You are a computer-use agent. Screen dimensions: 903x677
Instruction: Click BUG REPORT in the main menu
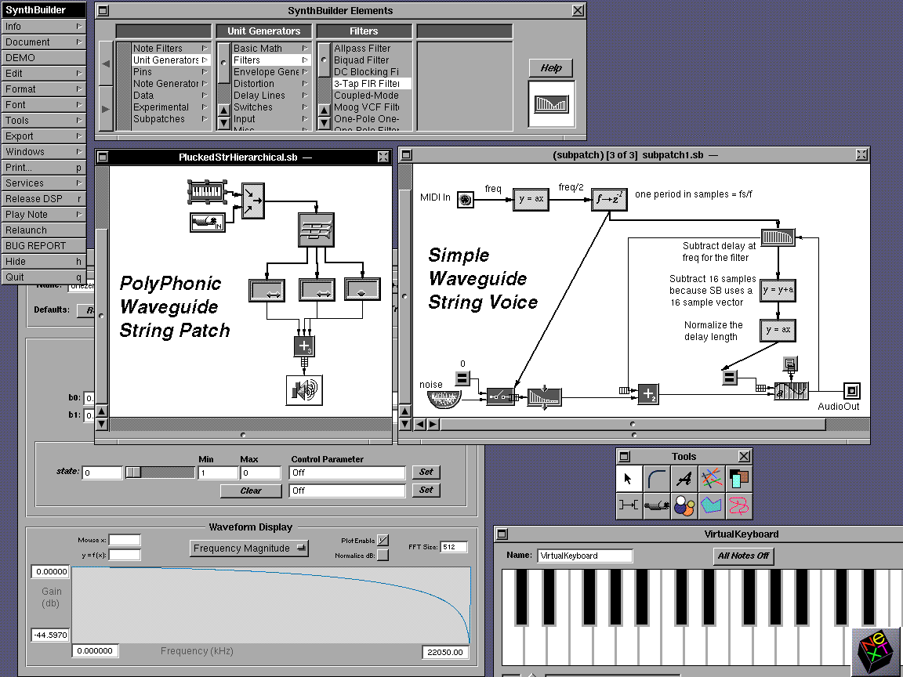click(x=43, y=246)
